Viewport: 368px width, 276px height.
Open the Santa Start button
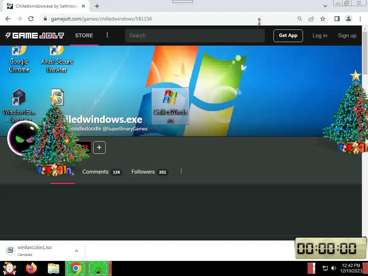pos(9,268)
